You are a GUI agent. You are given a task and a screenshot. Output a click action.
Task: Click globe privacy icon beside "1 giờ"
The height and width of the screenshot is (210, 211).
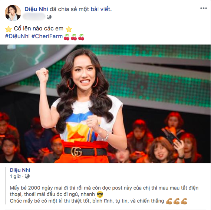pos(27,176)
